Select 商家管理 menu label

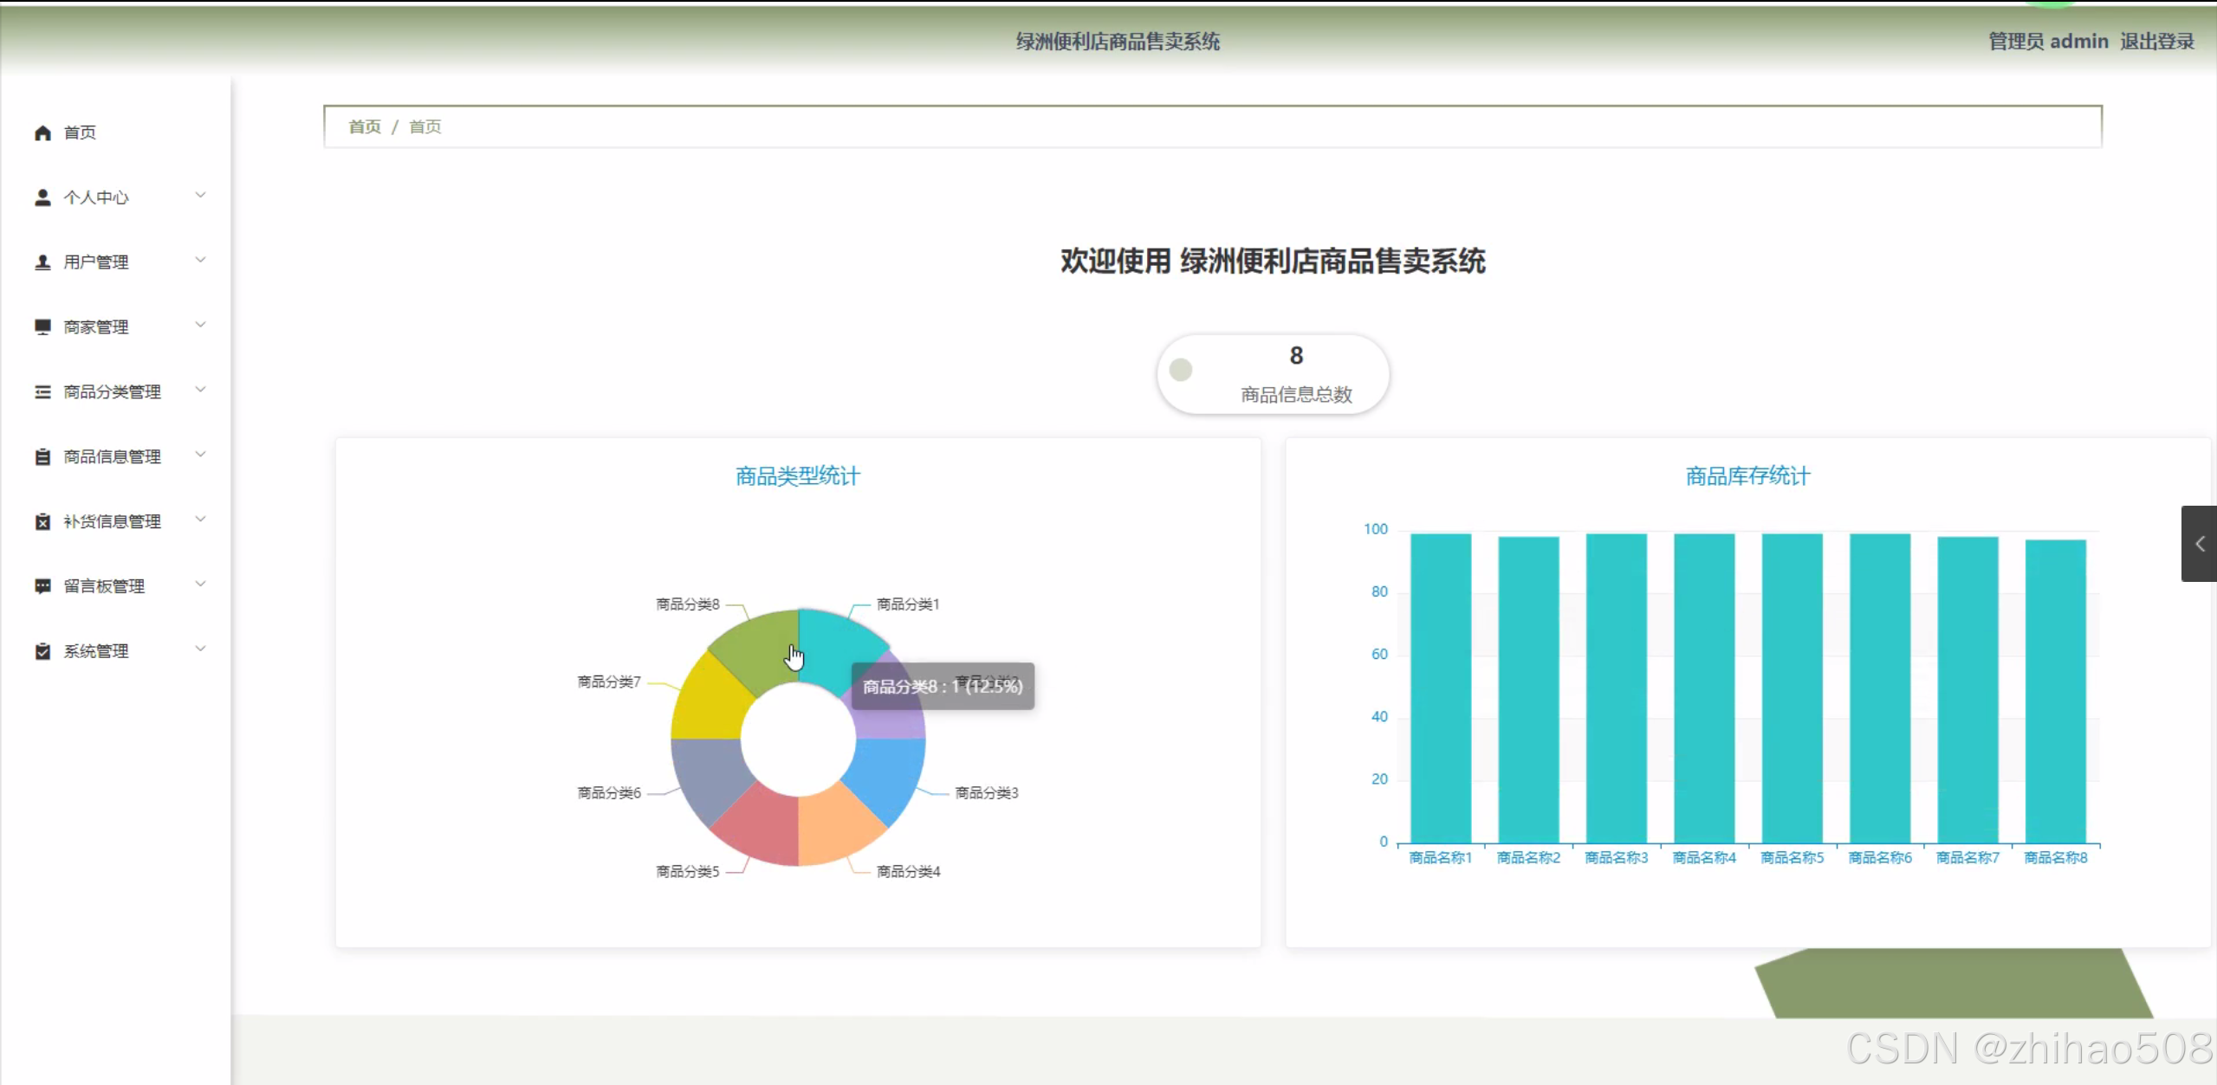96,326
